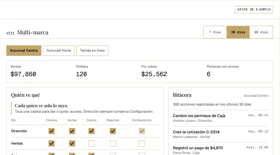280x155 pixels.
Task: Enable Configuración access for Ventas role
Action: (142, 144)
